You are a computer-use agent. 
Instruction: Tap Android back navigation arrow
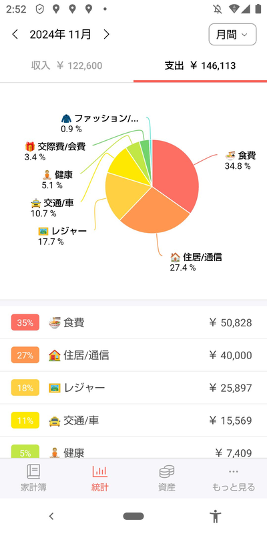(51, 516)
